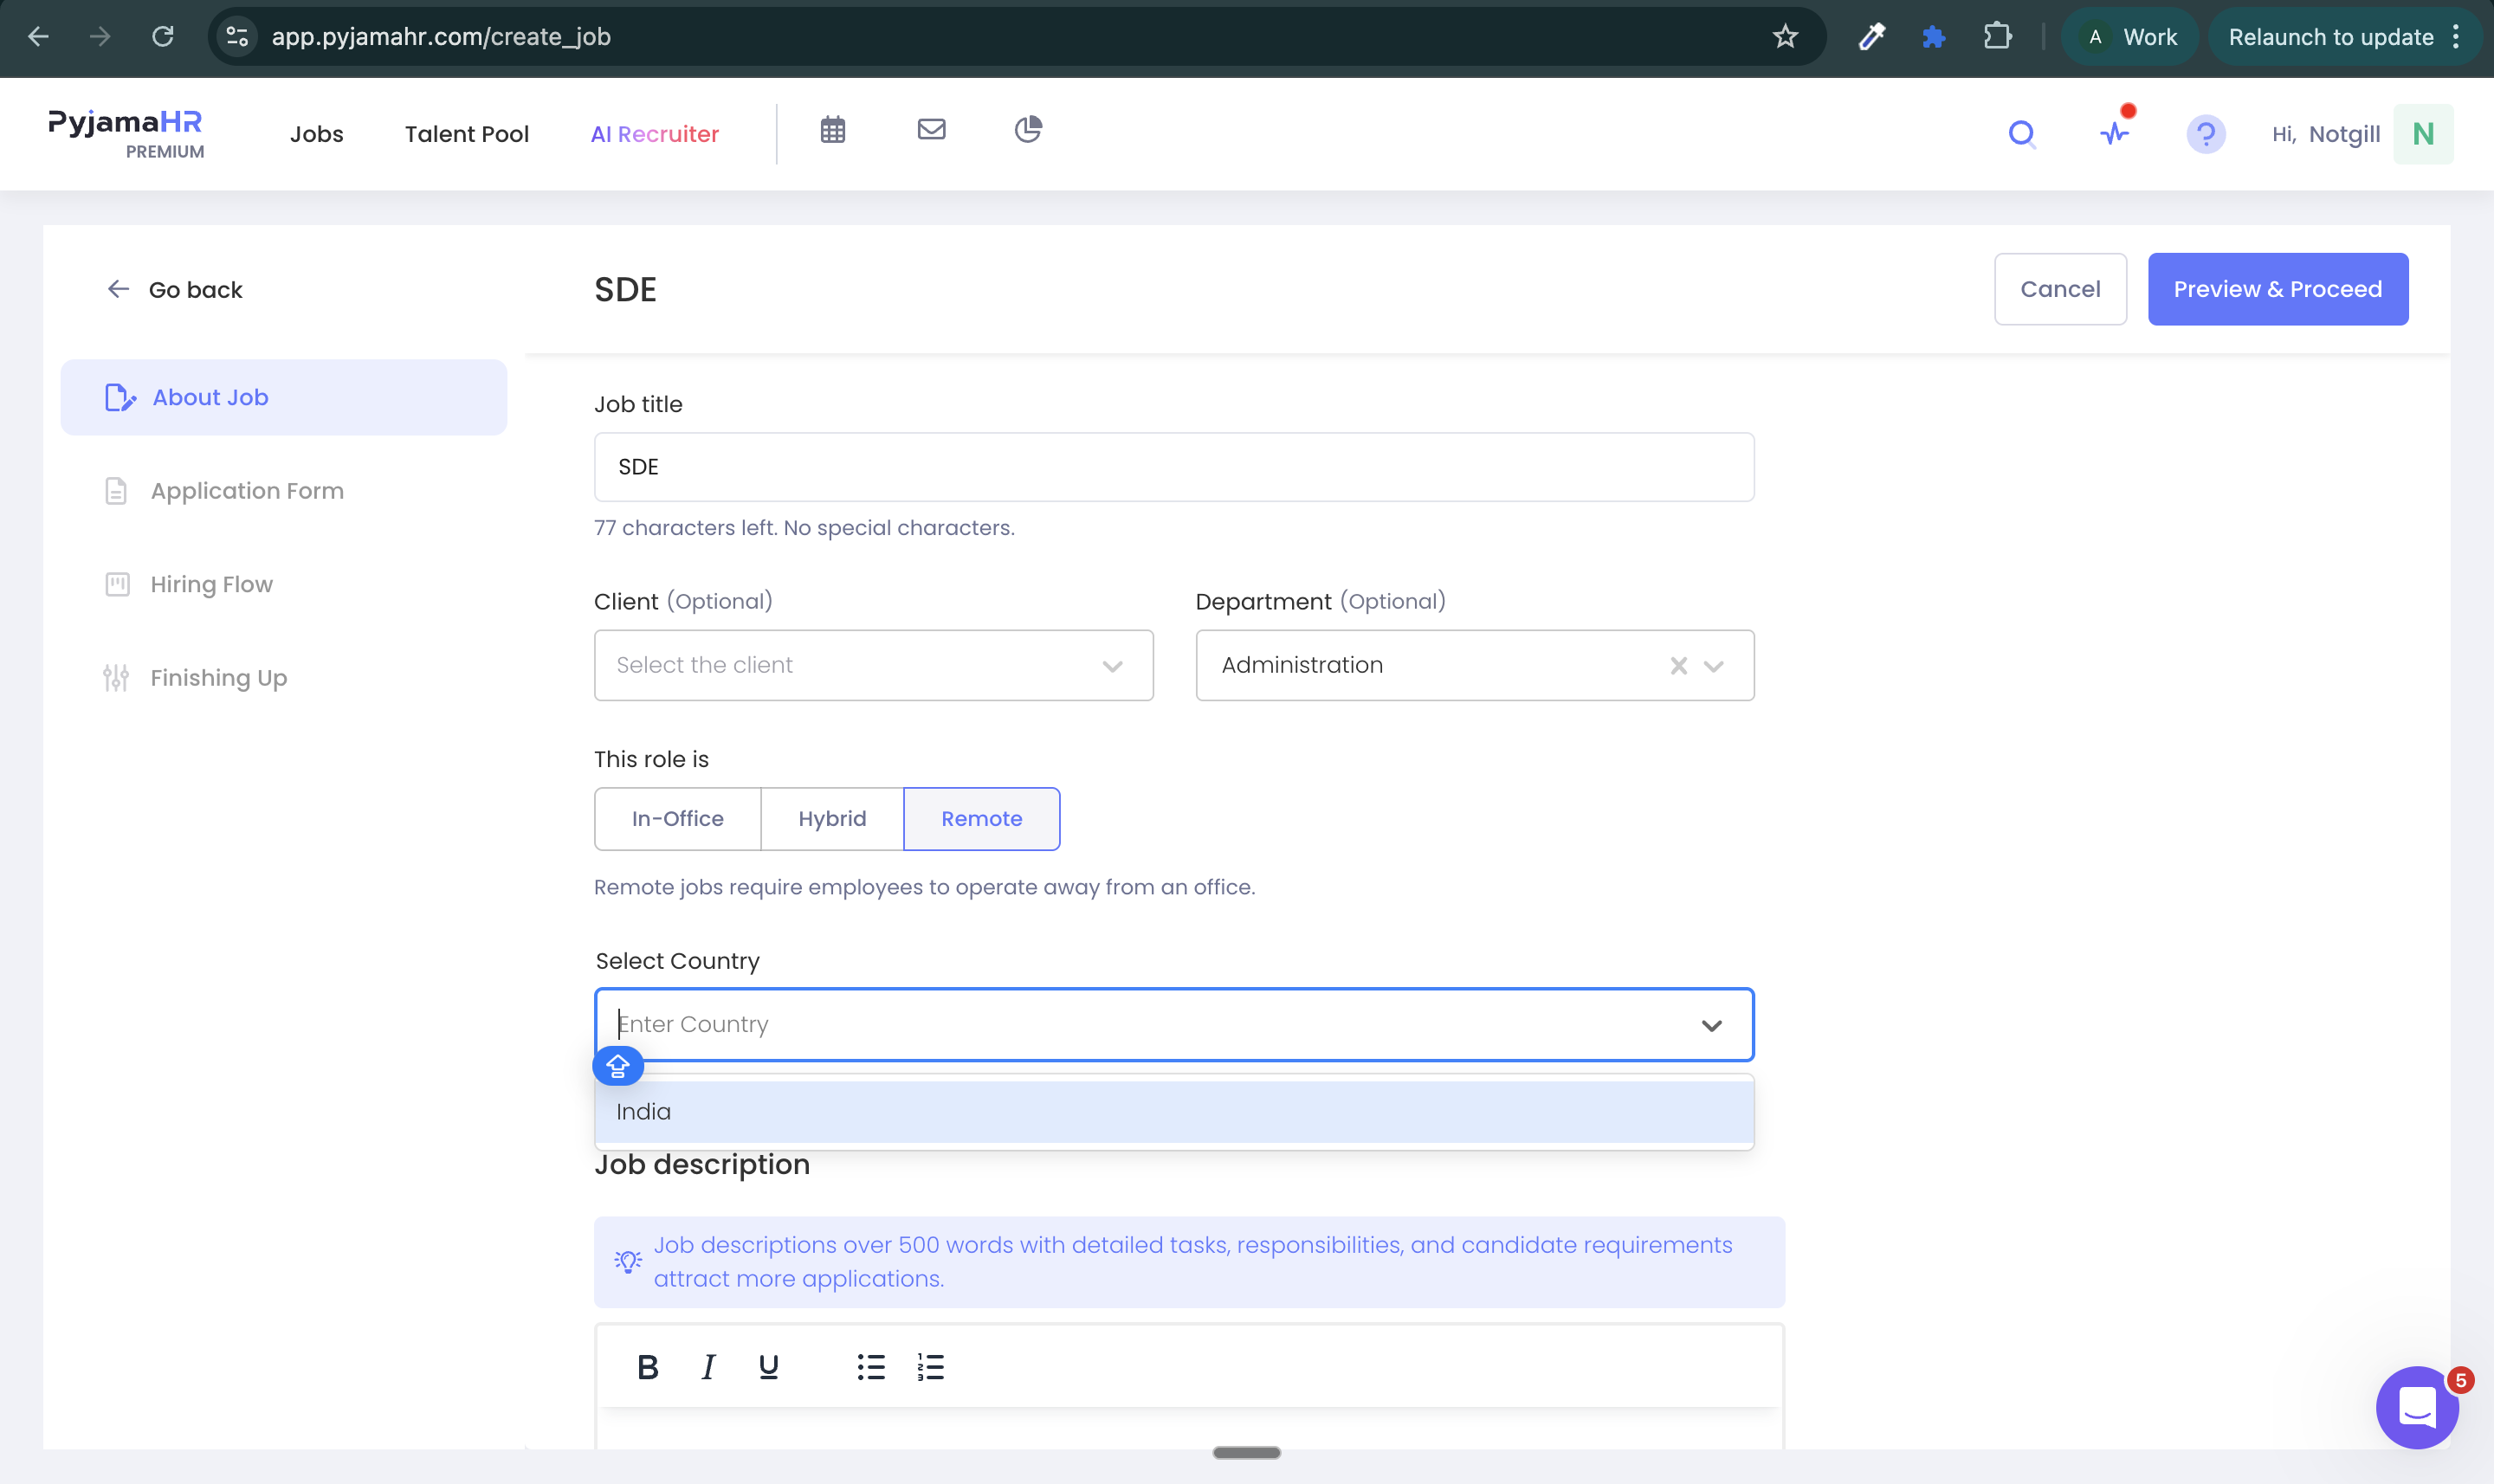Screen dimensions: 2494x1484
Task: Select the In-Office role option
Action: pyautogui.click(x=678, y=819)
